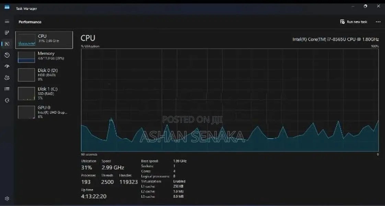
Task: Click the 2.99 GHz speed value
Action: click(x=113, y=168)
